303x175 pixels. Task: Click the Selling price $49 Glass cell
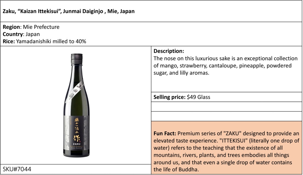(x=226, y=97)
